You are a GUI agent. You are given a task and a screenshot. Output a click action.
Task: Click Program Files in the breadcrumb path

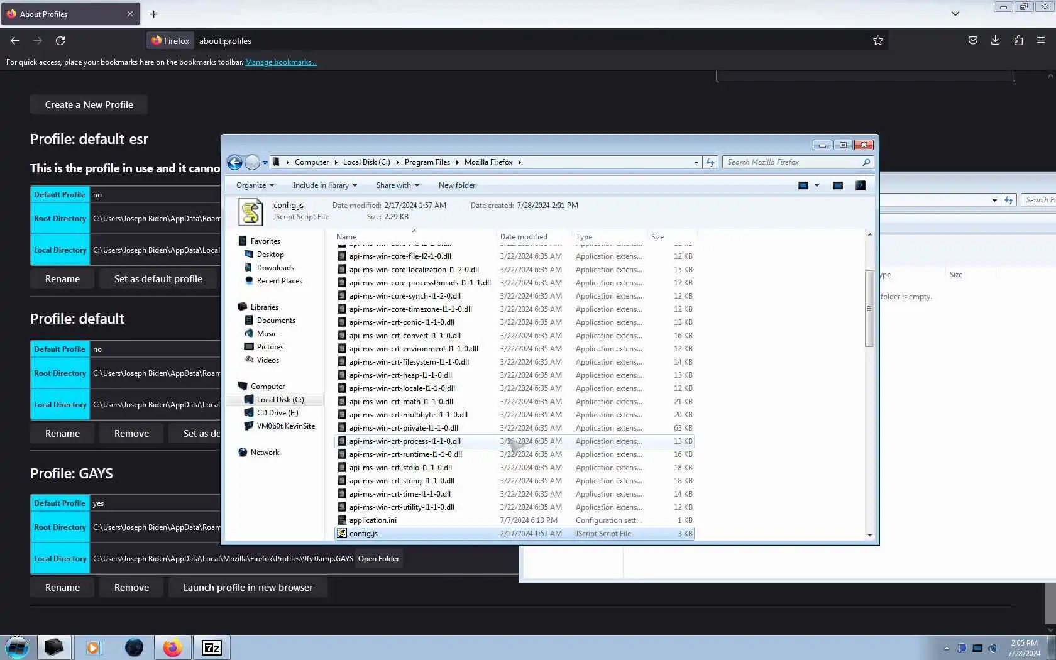click(x=427, y=162)
